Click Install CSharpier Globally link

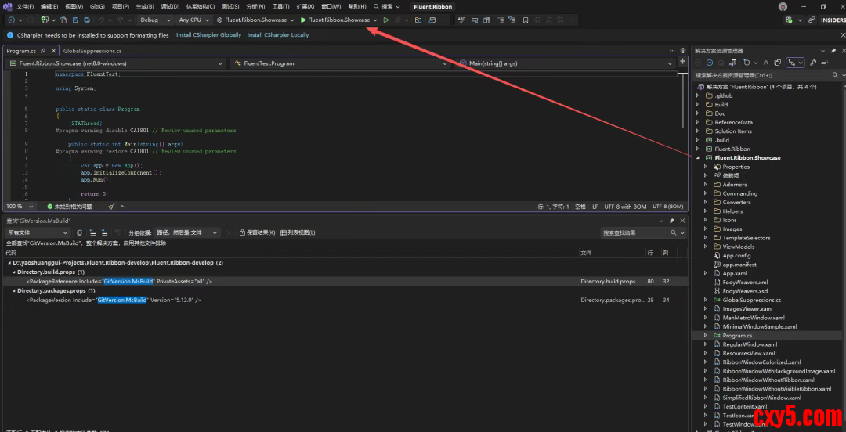208,35
